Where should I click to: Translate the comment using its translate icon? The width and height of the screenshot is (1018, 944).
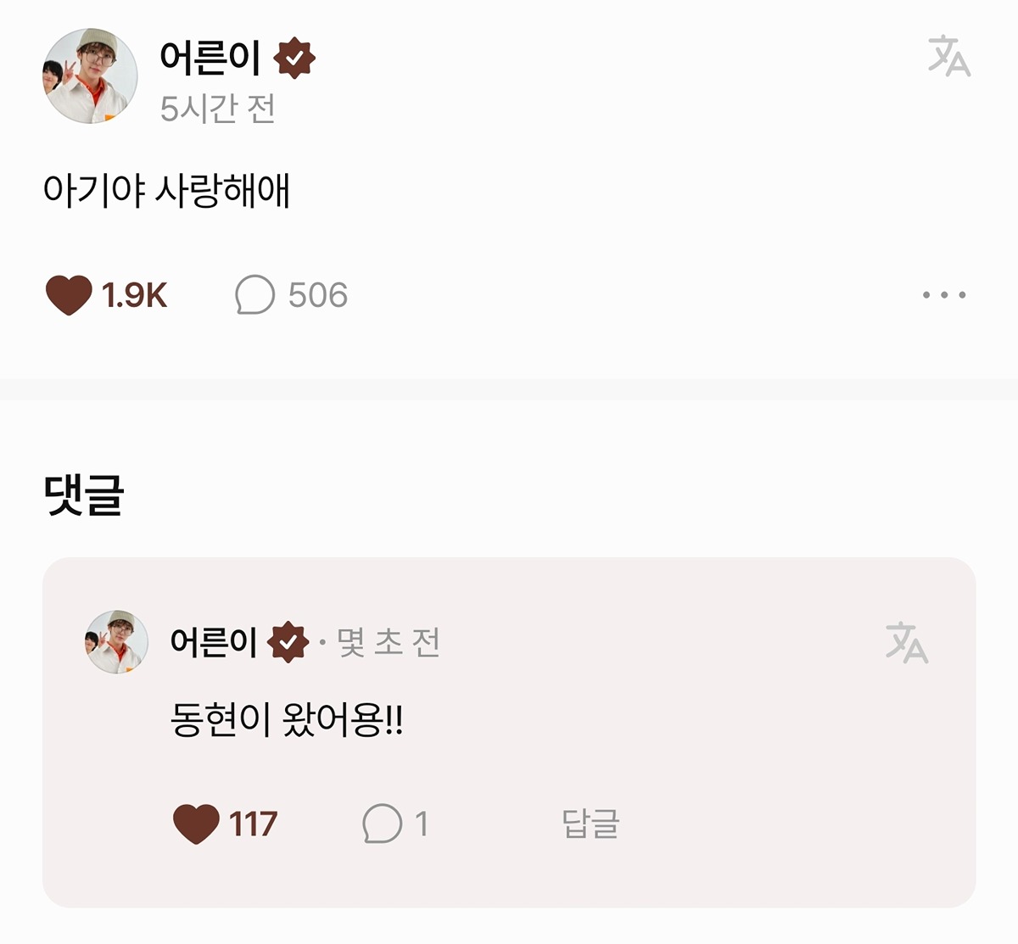906,642
